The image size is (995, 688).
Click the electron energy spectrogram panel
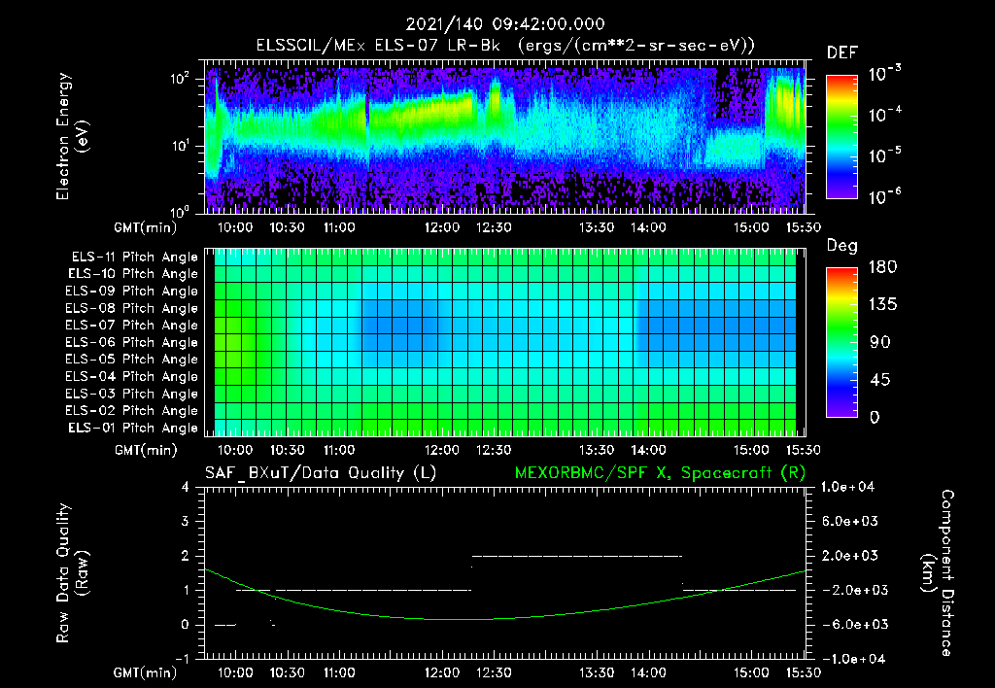pyautogui.click(x=505, y=137)
